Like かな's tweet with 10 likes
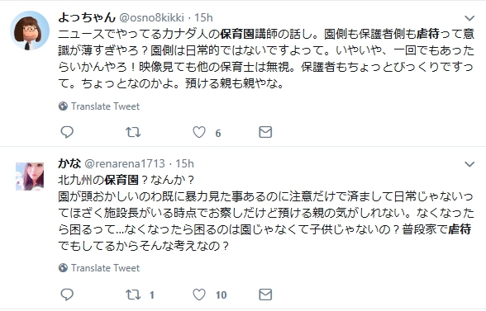486x311 pixels. (x=199, y=295)
